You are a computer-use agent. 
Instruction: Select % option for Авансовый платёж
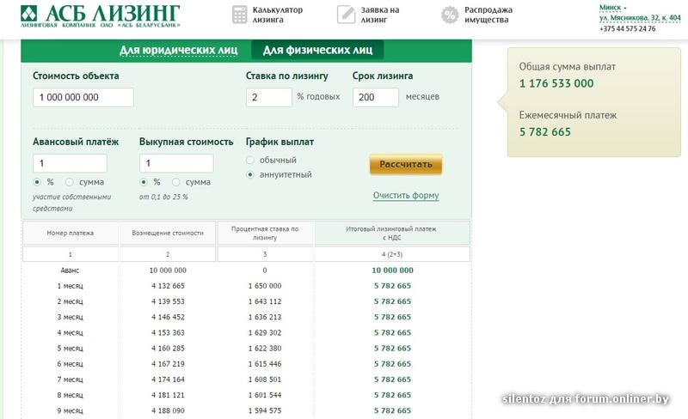coord(37,182)
